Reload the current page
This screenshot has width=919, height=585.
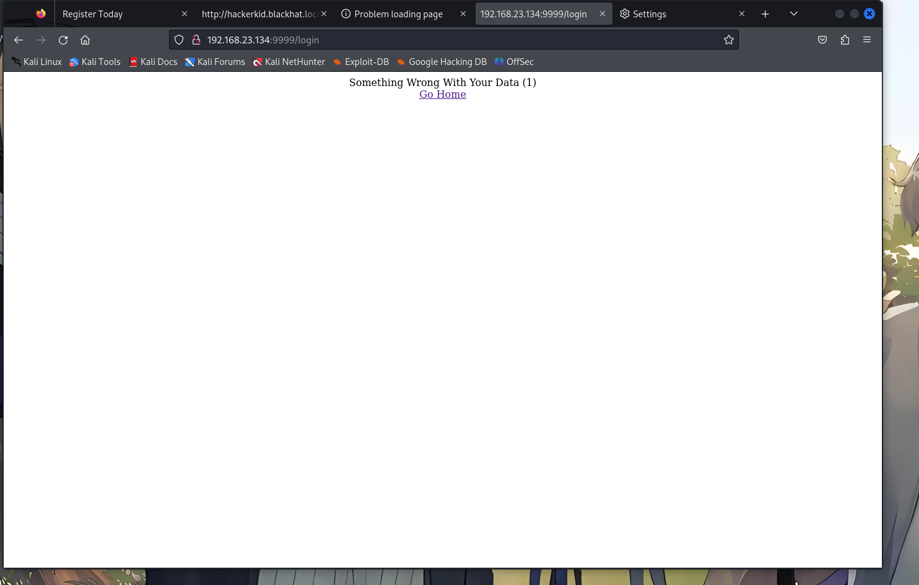coord(63,40)
